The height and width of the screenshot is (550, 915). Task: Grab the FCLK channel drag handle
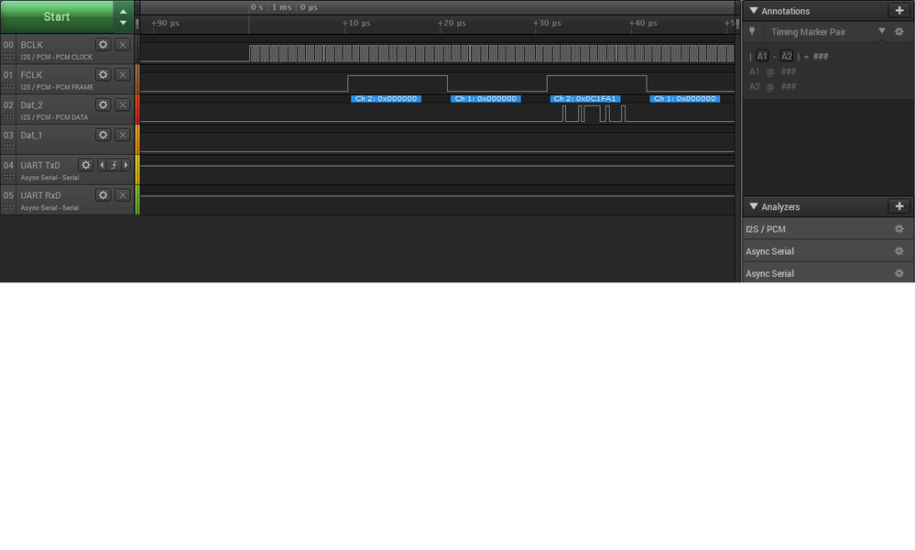pyautogui.click(x=8, y=86)
